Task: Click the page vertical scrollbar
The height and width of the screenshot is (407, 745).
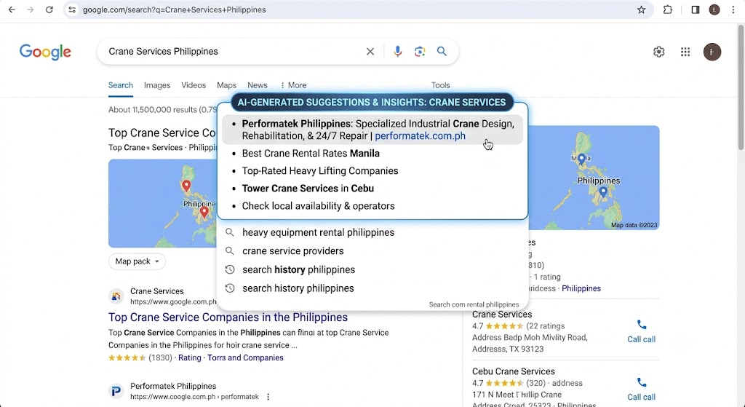Action: point(741,88)
